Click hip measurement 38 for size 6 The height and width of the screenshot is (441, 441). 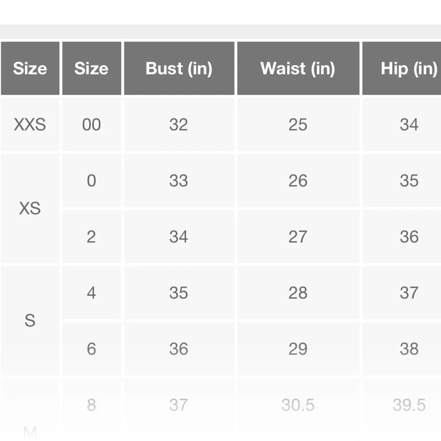[409, 349]
